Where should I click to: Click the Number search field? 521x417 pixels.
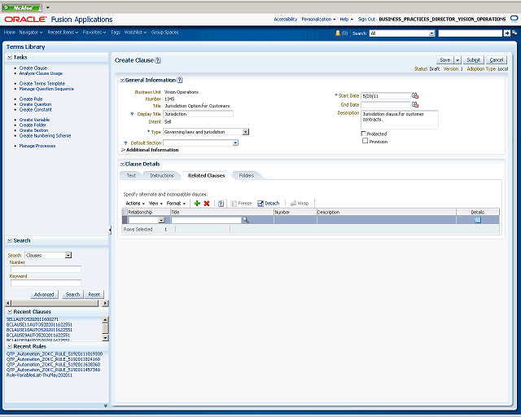click(46, 269)
